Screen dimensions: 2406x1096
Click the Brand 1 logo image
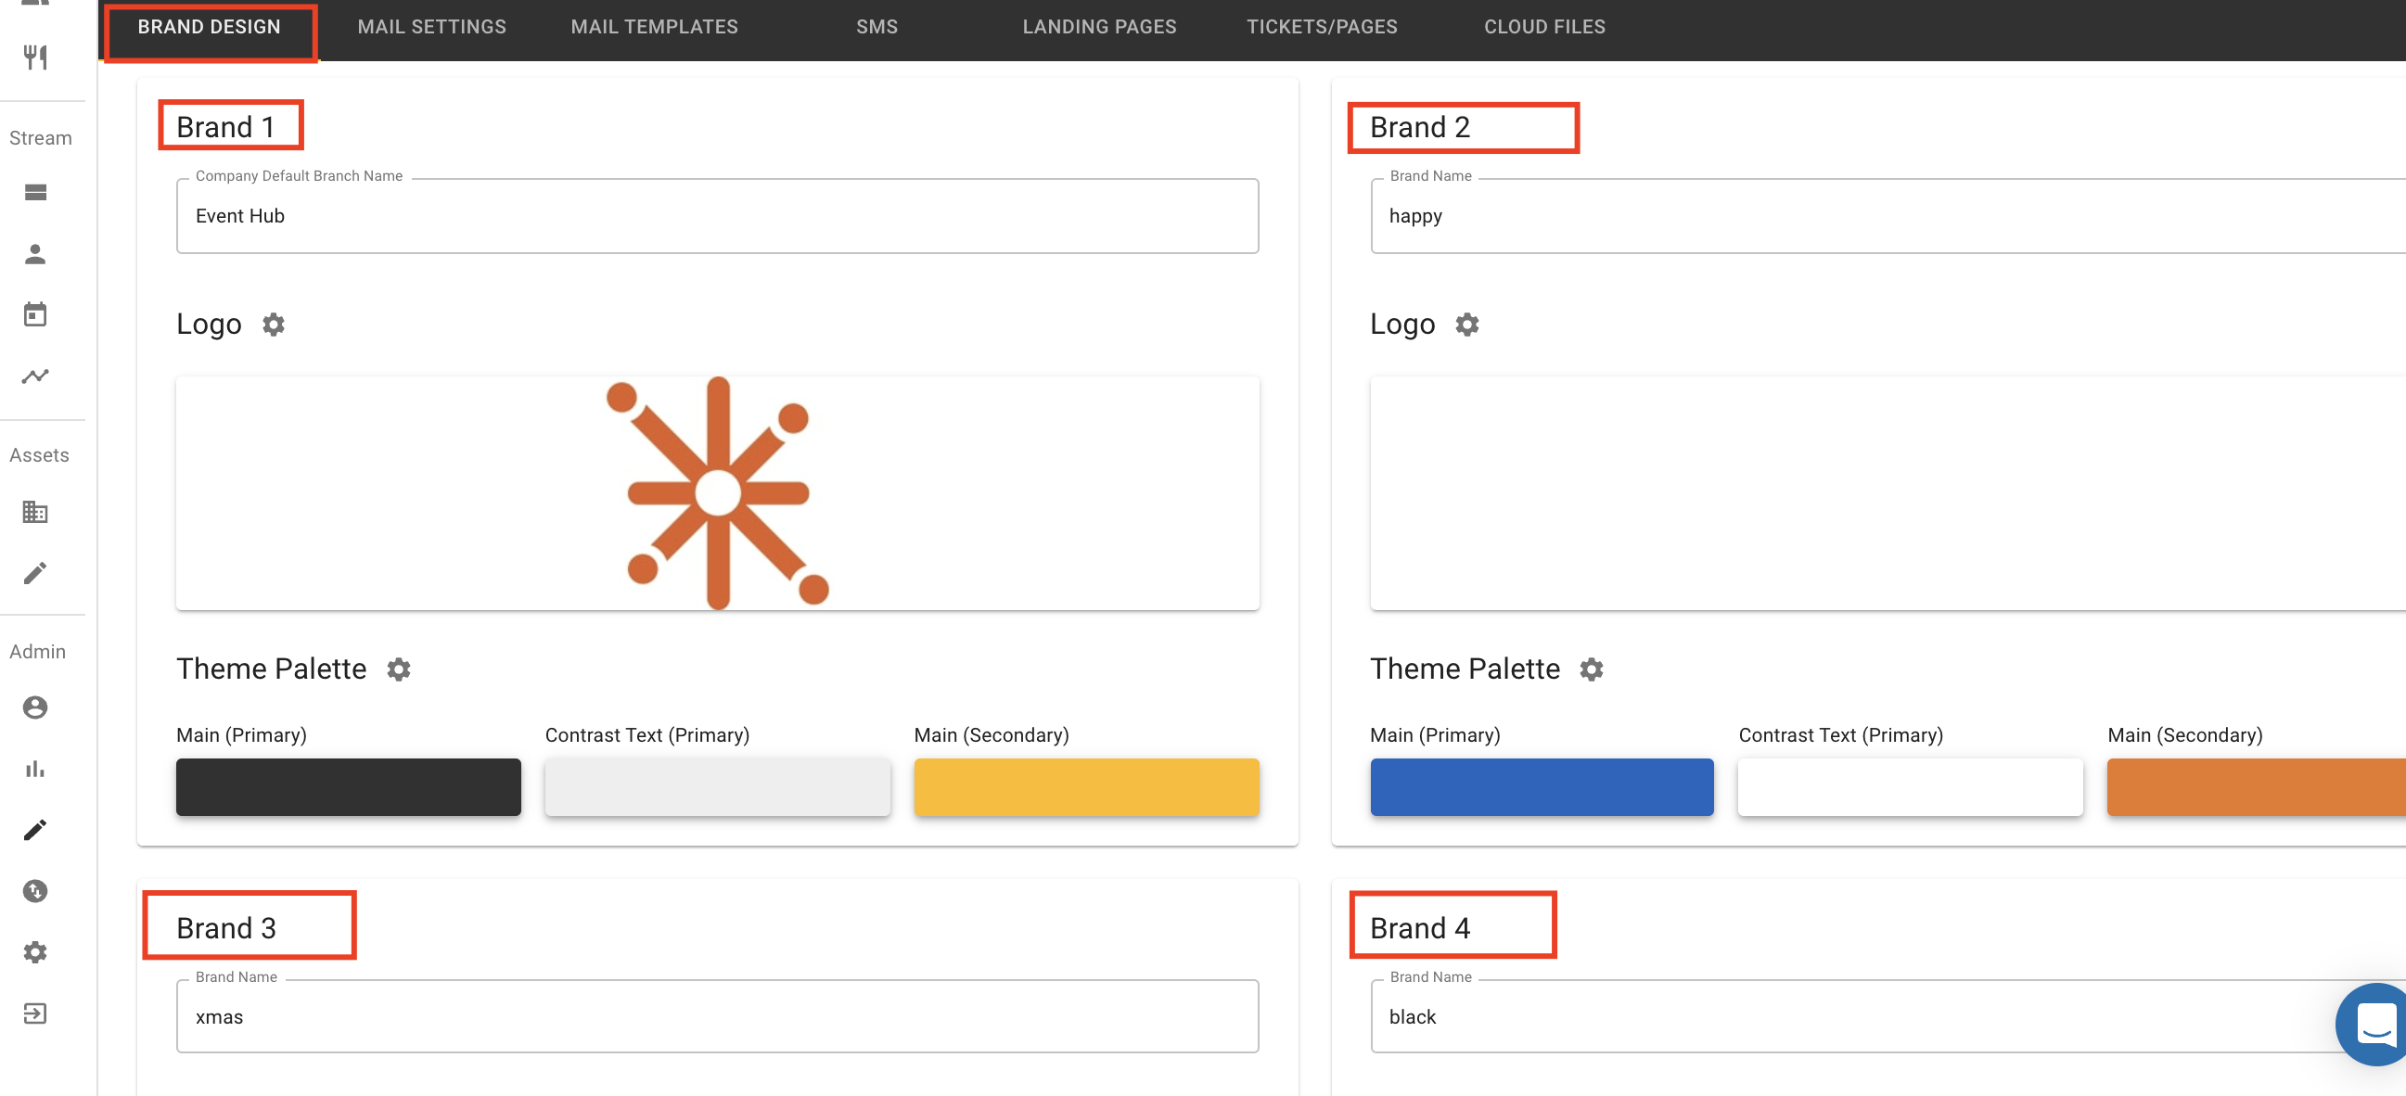(716, 493)
